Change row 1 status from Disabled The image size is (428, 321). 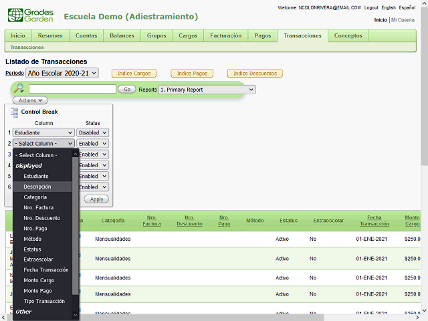(92, 132)
